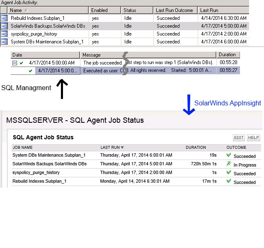Click the Message column header
Screen dimensions: 264x248
(148, 55)
